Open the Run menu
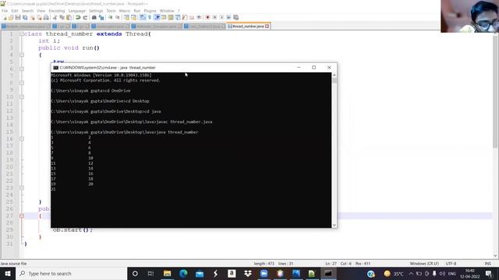 click(x=137, y=11)
